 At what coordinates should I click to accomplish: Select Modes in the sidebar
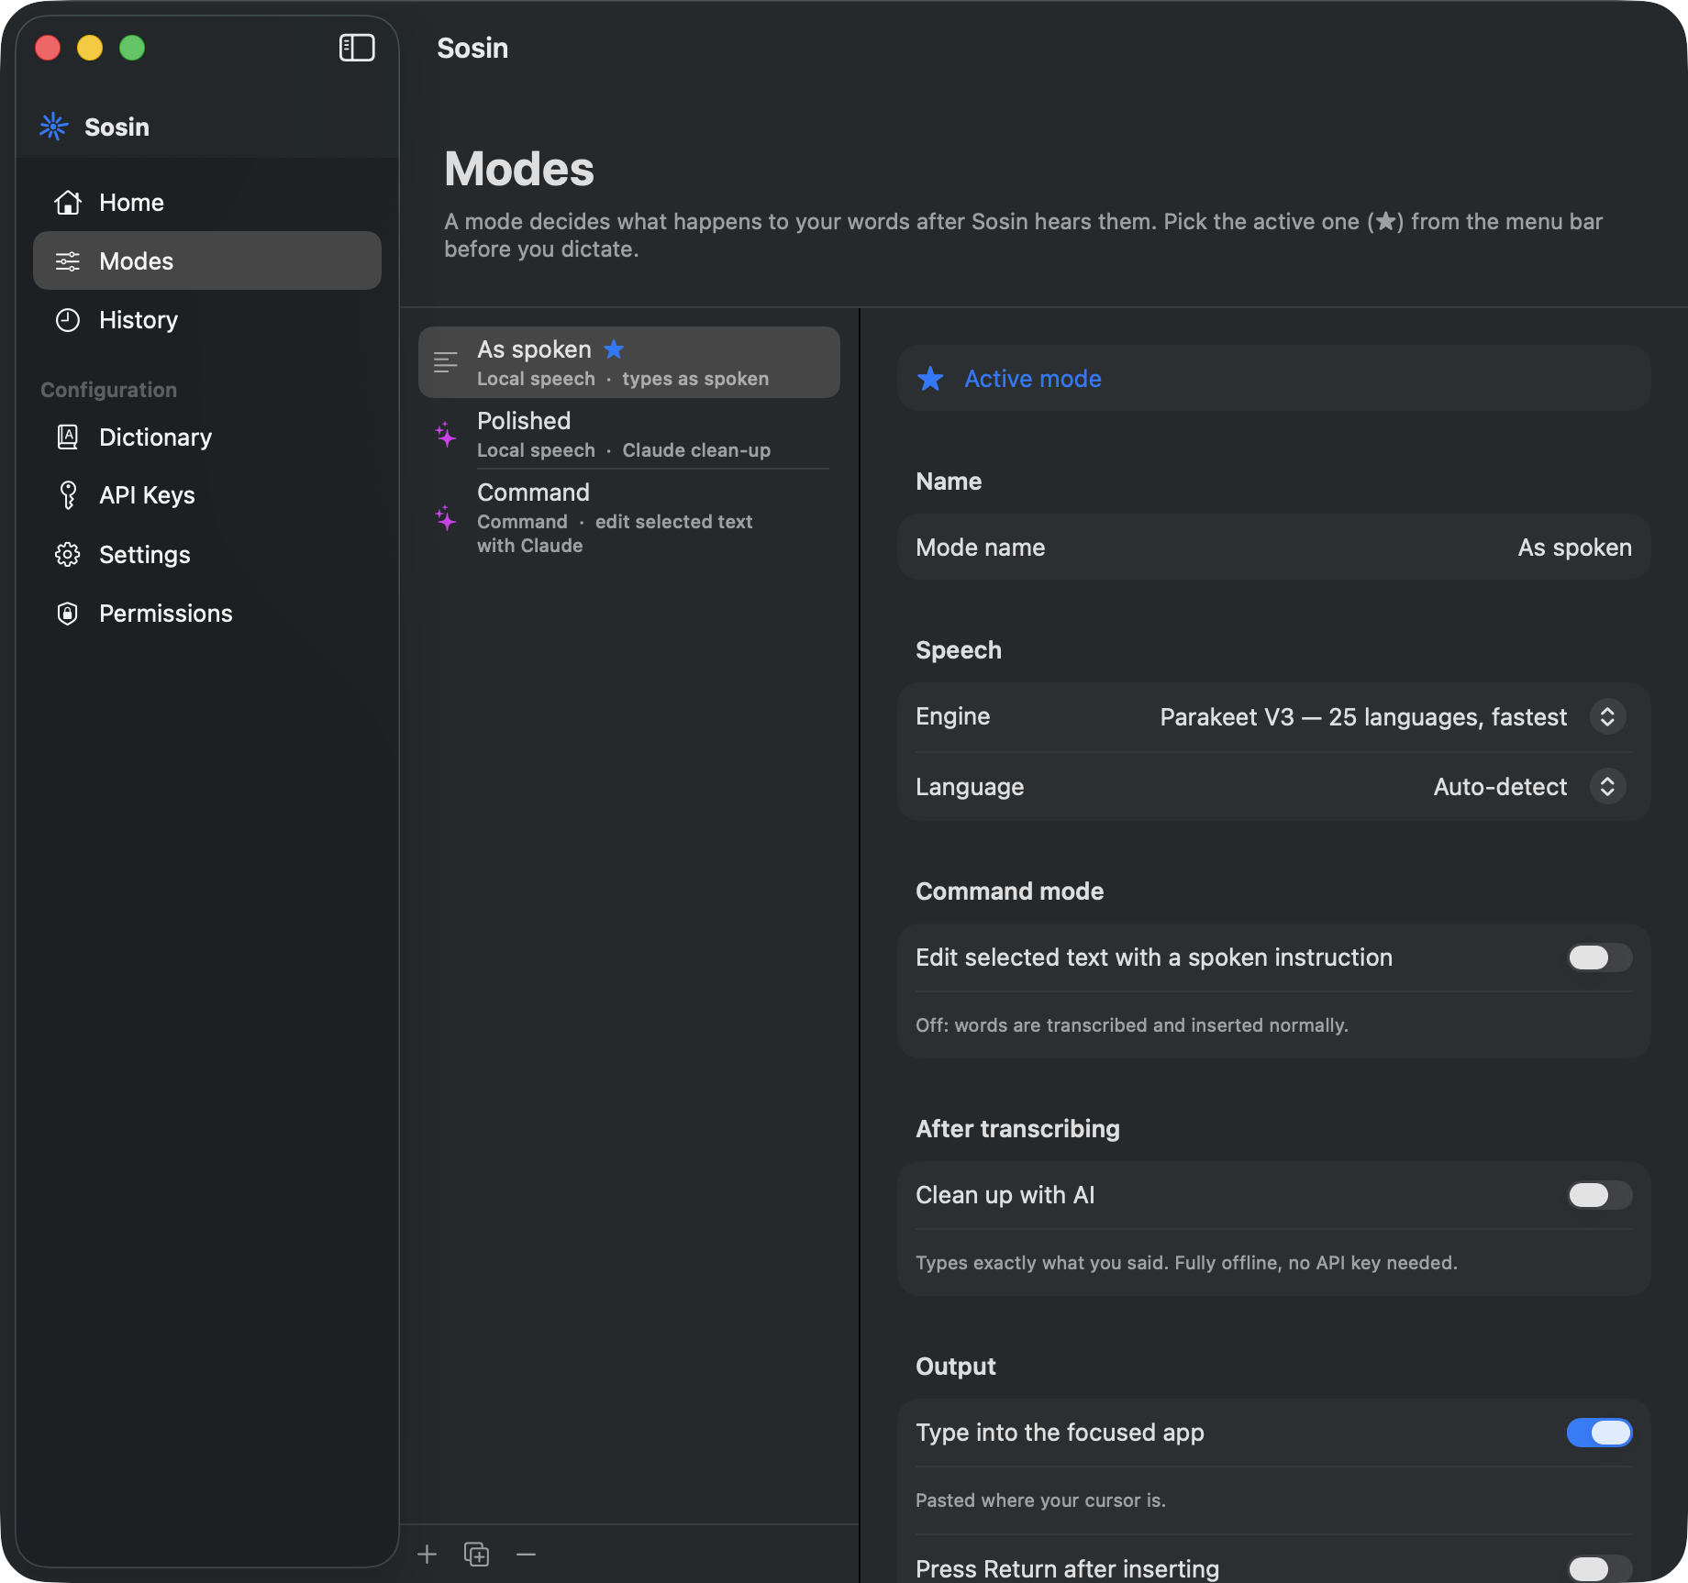[207, 261]
